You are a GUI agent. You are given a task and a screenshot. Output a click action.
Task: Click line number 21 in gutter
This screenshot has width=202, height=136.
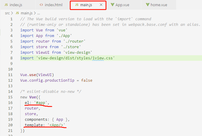point(10,131)
